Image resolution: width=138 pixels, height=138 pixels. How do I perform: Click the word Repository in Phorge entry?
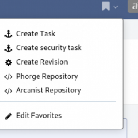[x=60, y=77]
